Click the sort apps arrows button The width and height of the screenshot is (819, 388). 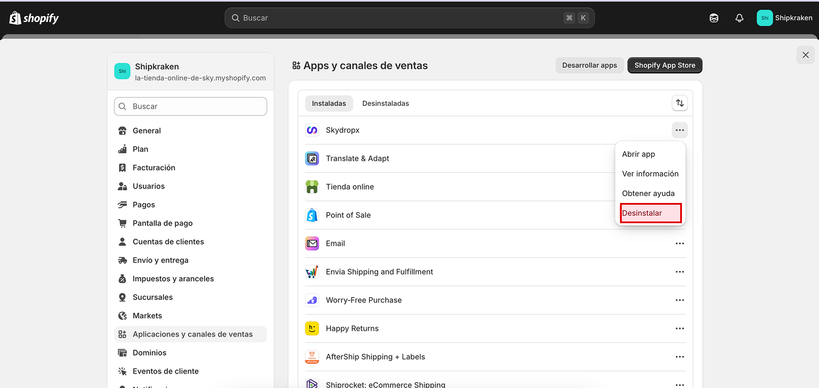[680, 104]
